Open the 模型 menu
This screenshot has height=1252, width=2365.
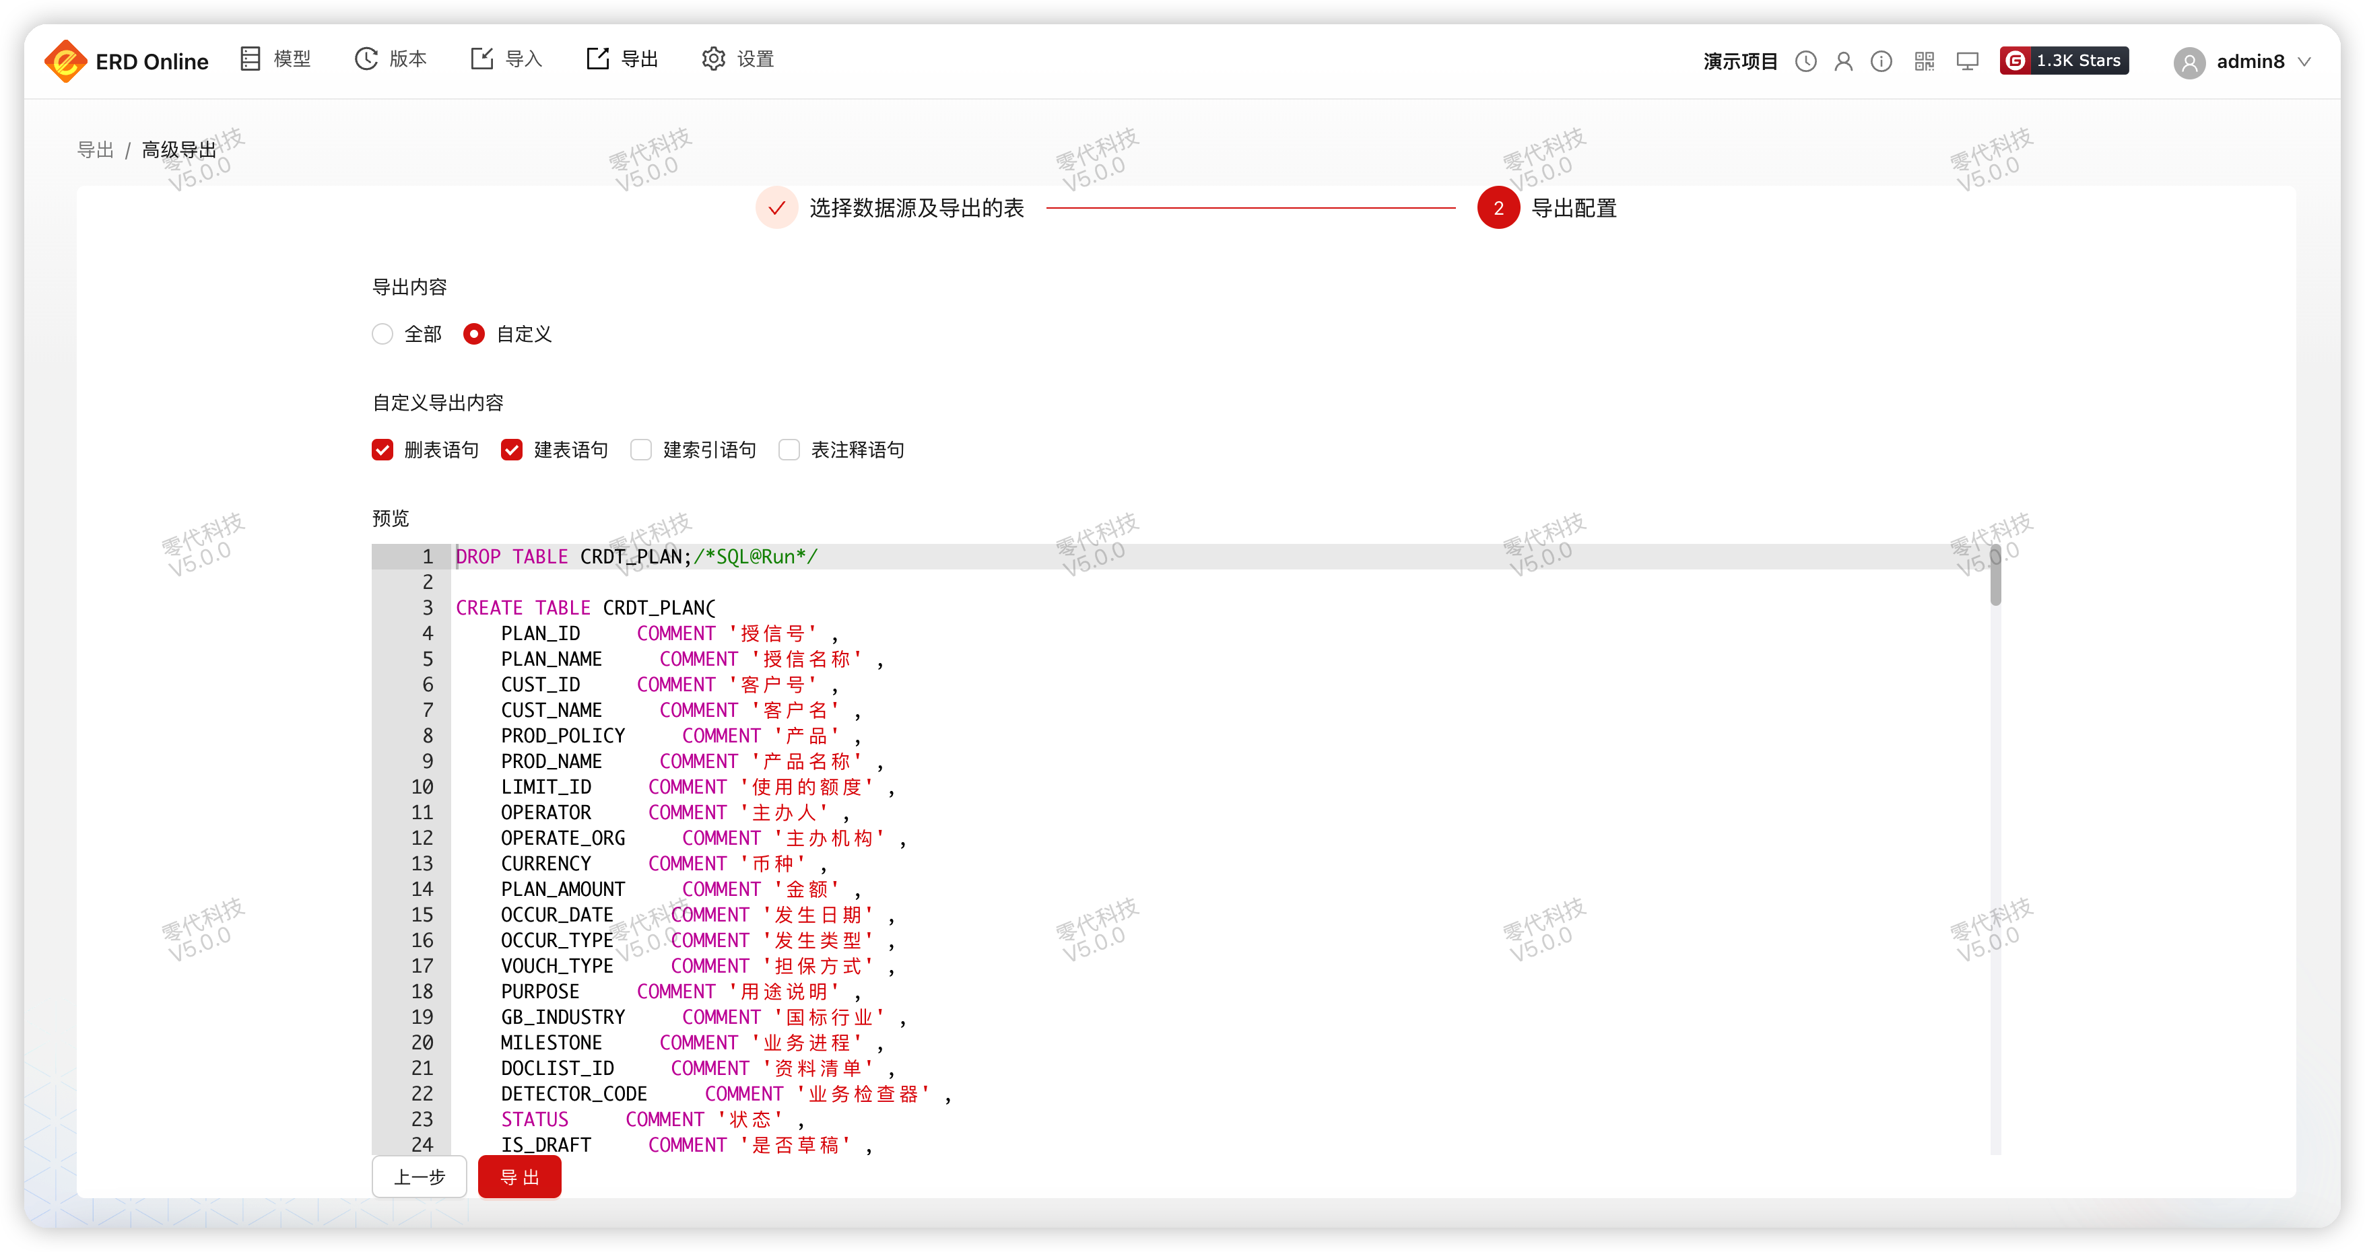[275, 60]
